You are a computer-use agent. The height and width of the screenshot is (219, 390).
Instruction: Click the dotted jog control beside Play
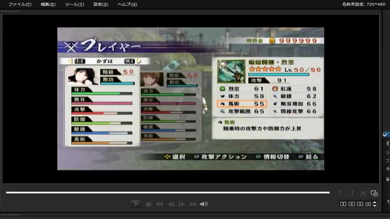(x=117, y=204)
